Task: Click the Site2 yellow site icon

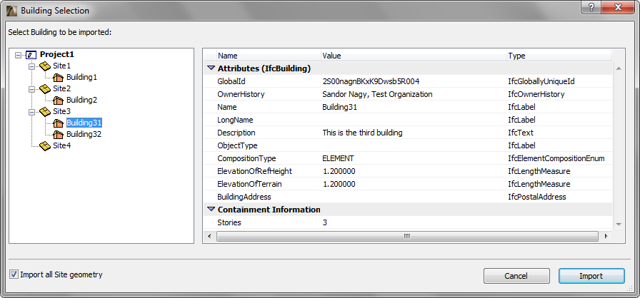Action: pyautogui.click(x=45, y=88)
